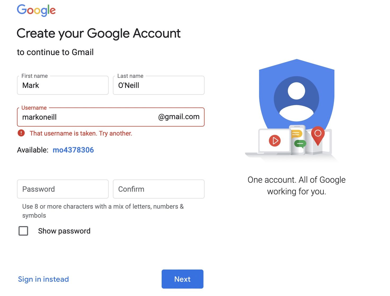Click the red error exclamation icon
This screenshot has height=296, width=390.
point(21,133)
